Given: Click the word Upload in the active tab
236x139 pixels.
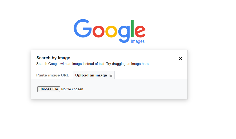Looking at the screenshot, I should coord(82,75).
